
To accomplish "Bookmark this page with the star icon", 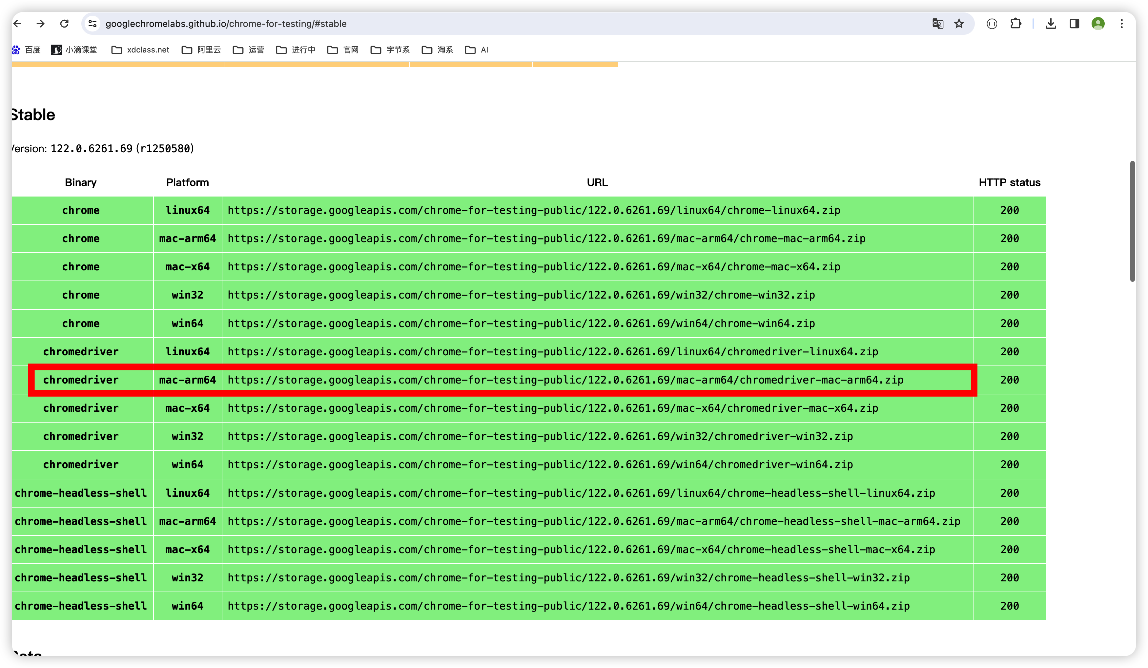I will coord(959,24).
